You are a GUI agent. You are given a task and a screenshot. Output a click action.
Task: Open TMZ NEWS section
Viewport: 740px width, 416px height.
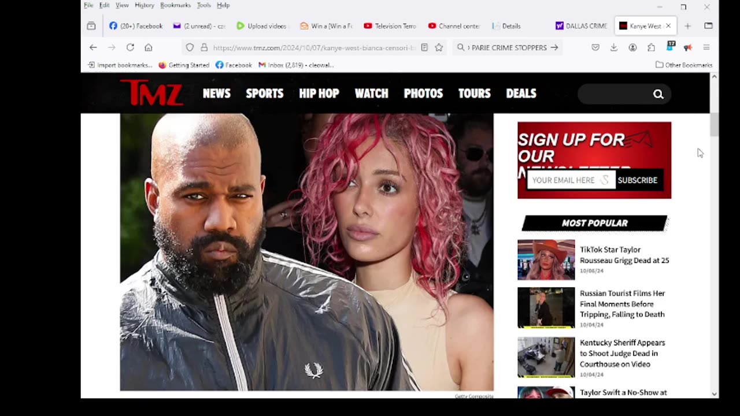pos(217,94)
